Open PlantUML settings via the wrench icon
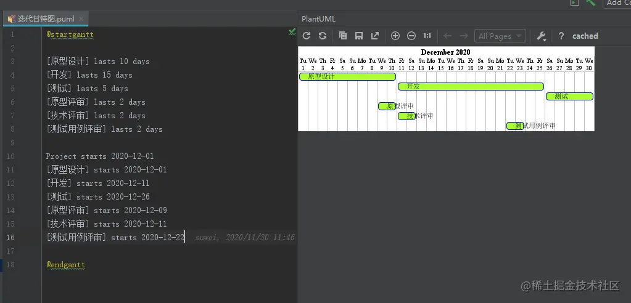The height and width of the screenshot is (303, 631). click(542, 36)
